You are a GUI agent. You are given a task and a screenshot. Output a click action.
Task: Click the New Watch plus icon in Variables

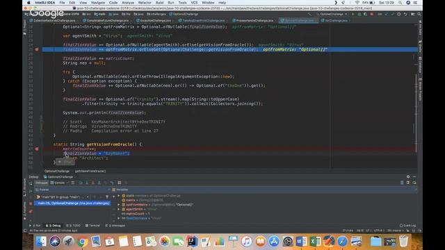[114, 196]
